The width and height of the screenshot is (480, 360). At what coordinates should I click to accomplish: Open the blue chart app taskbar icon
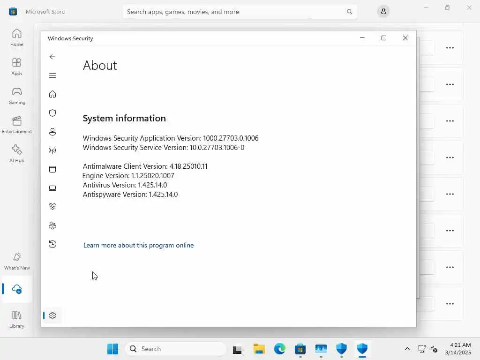tap(321, 349)
